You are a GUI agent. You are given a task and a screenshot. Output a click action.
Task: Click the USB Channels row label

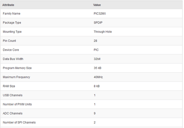13,95
